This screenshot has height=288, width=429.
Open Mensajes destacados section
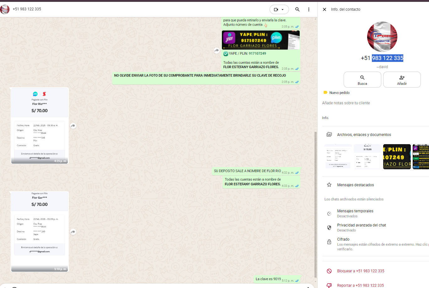click(355, 185)
